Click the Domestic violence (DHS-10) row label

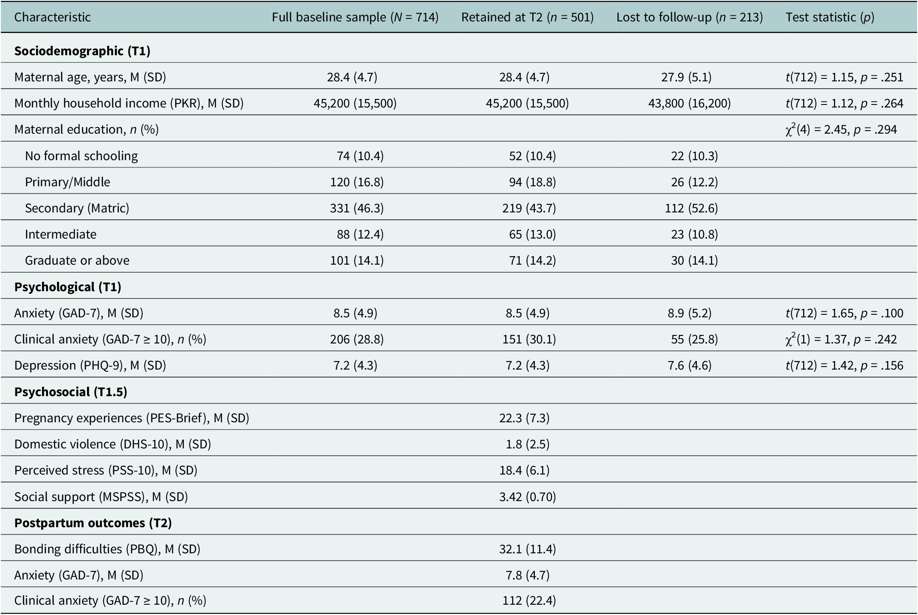113,444
